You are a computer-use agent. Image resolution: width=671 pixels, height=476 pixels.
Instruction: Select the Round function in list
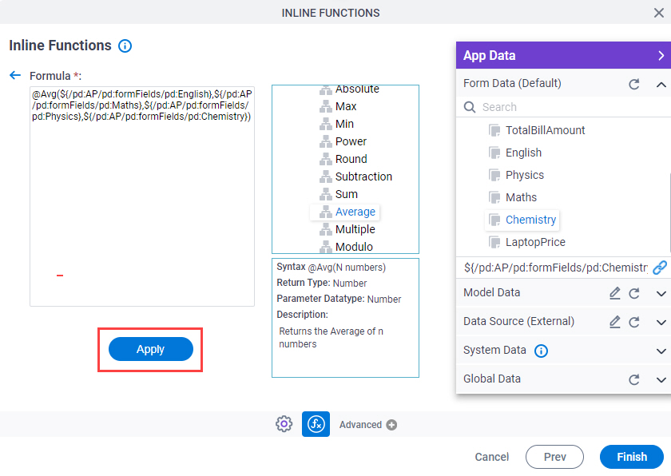point(351,159)
